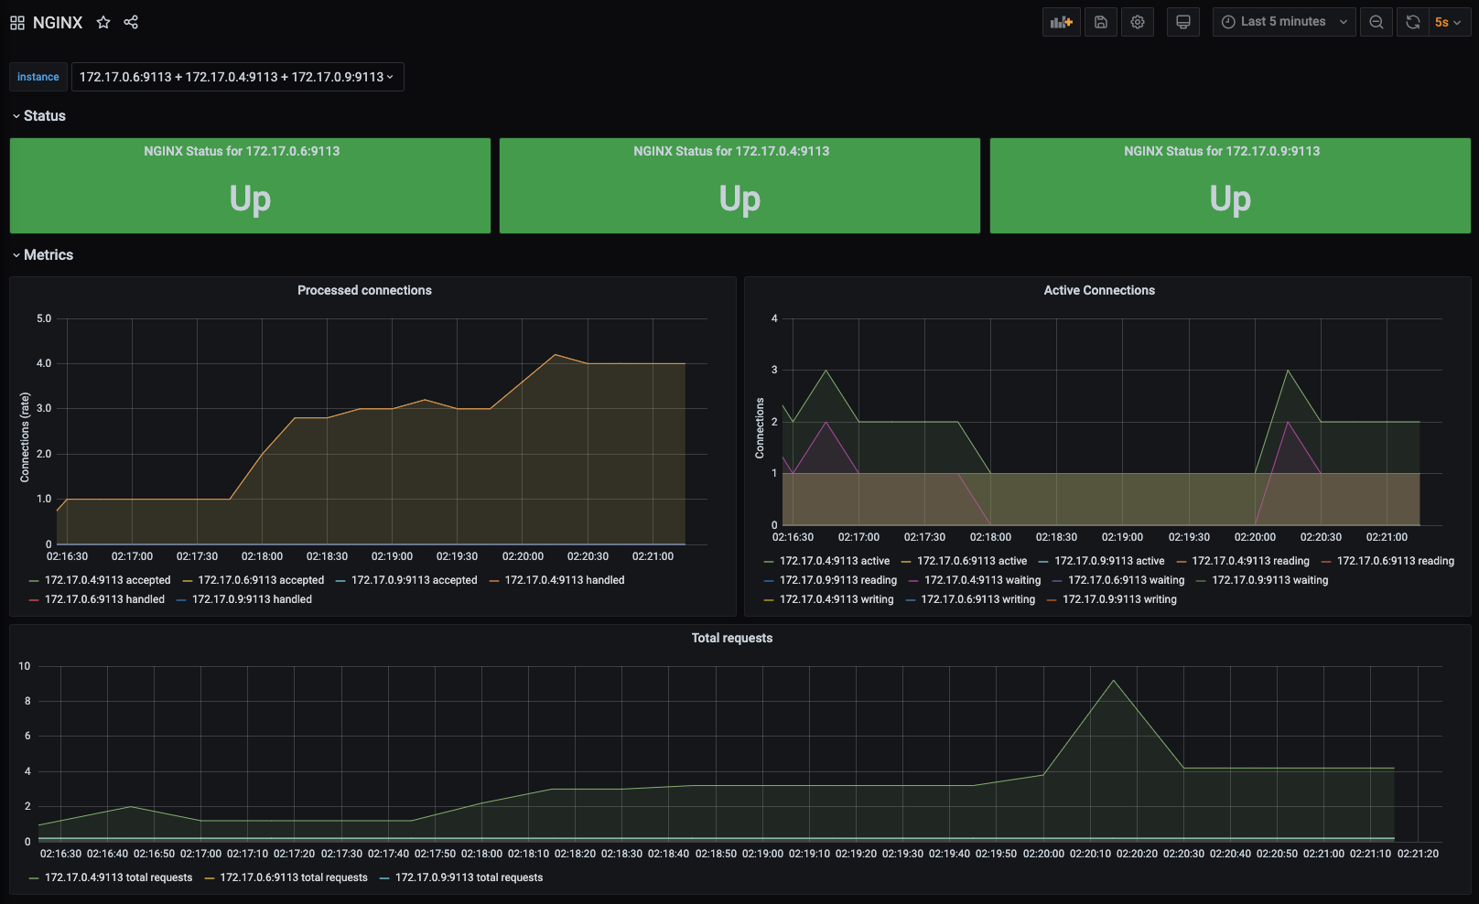Open Processed connections panel title menu
Image resolution: width=1479 pixels, height=904 pixels.
[364, 290]
